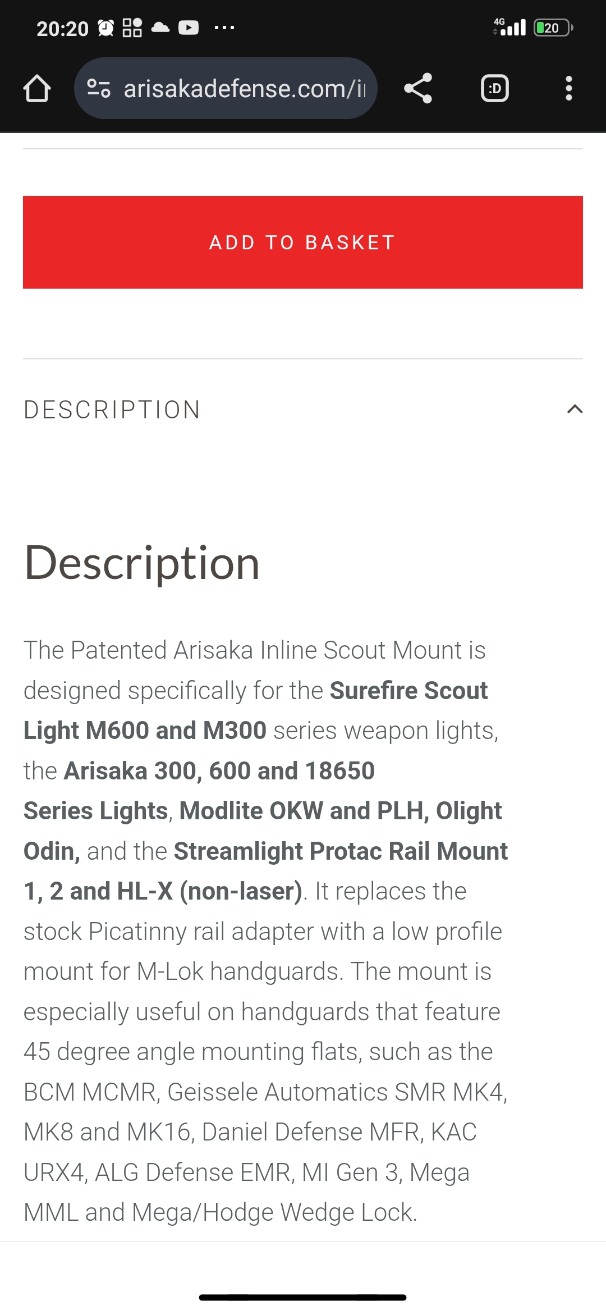Tap the DESCRIPTION accordion header label
606x1314 pixels.
pos(112,410)
